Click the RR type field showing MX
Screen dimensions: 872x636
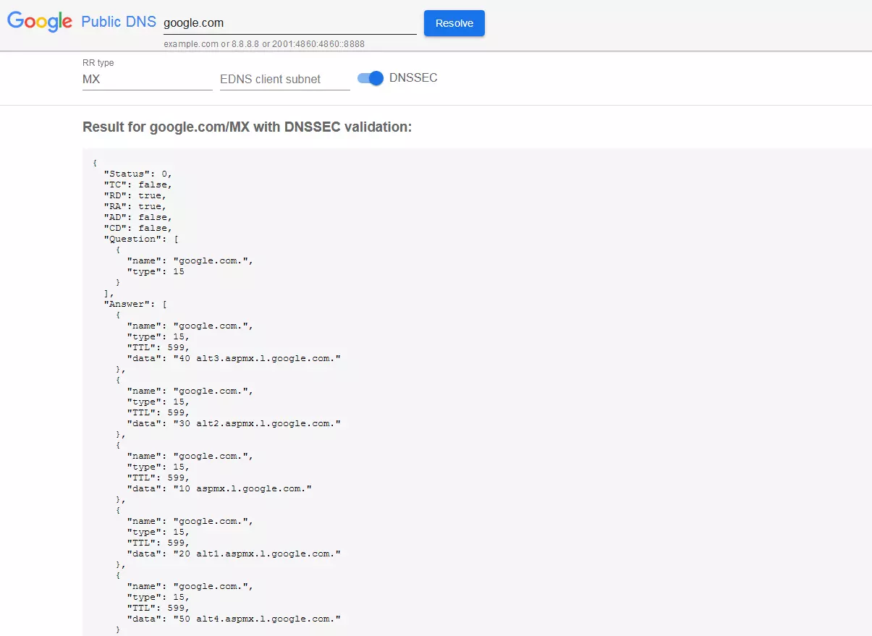pyautogui.click(x=147, y=79)
